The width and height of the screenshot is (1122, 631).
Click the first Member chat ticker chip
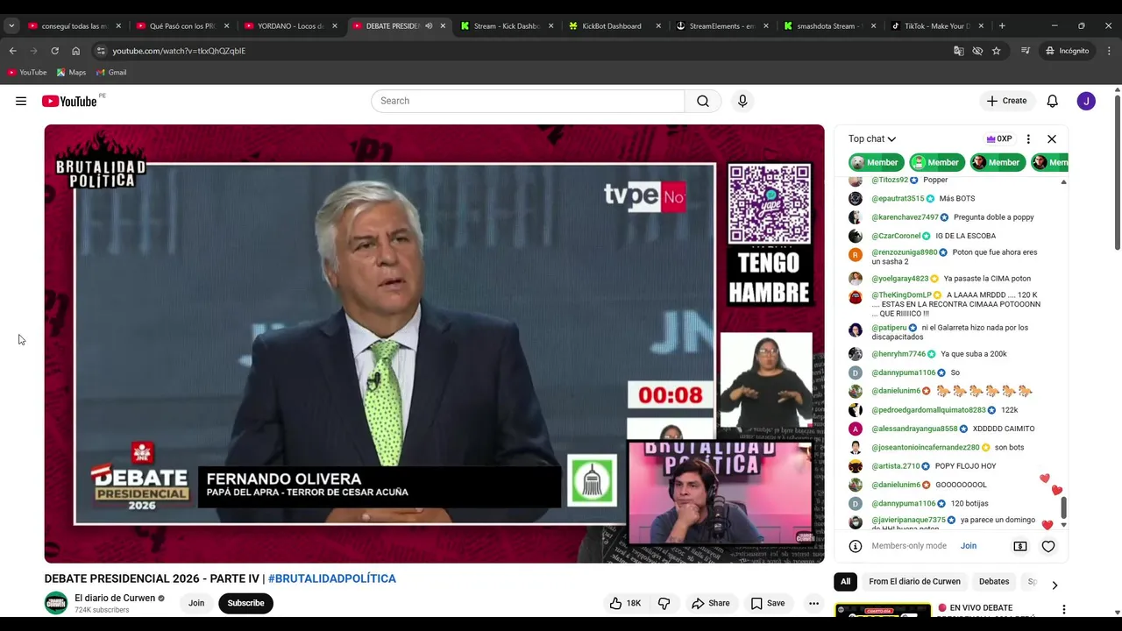[x=875, y=162]
